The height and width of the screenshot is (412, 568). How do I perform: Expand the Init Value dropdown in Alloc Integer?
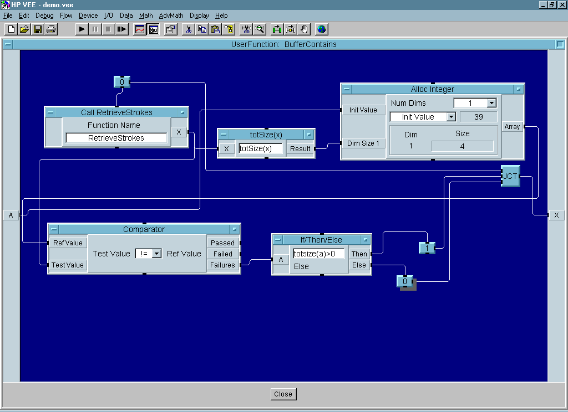coord(450,117)
